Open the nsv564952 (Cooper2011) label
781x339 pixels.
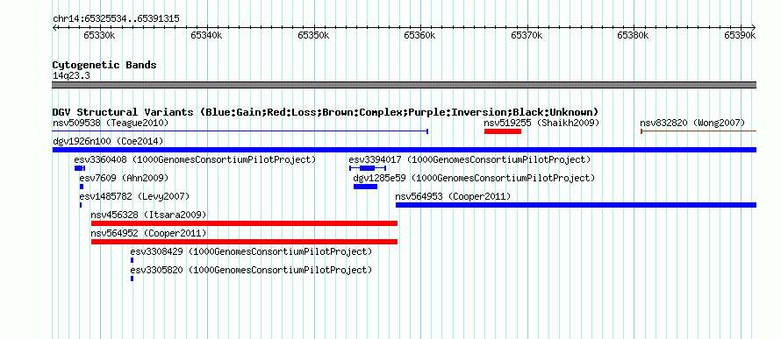148,233
